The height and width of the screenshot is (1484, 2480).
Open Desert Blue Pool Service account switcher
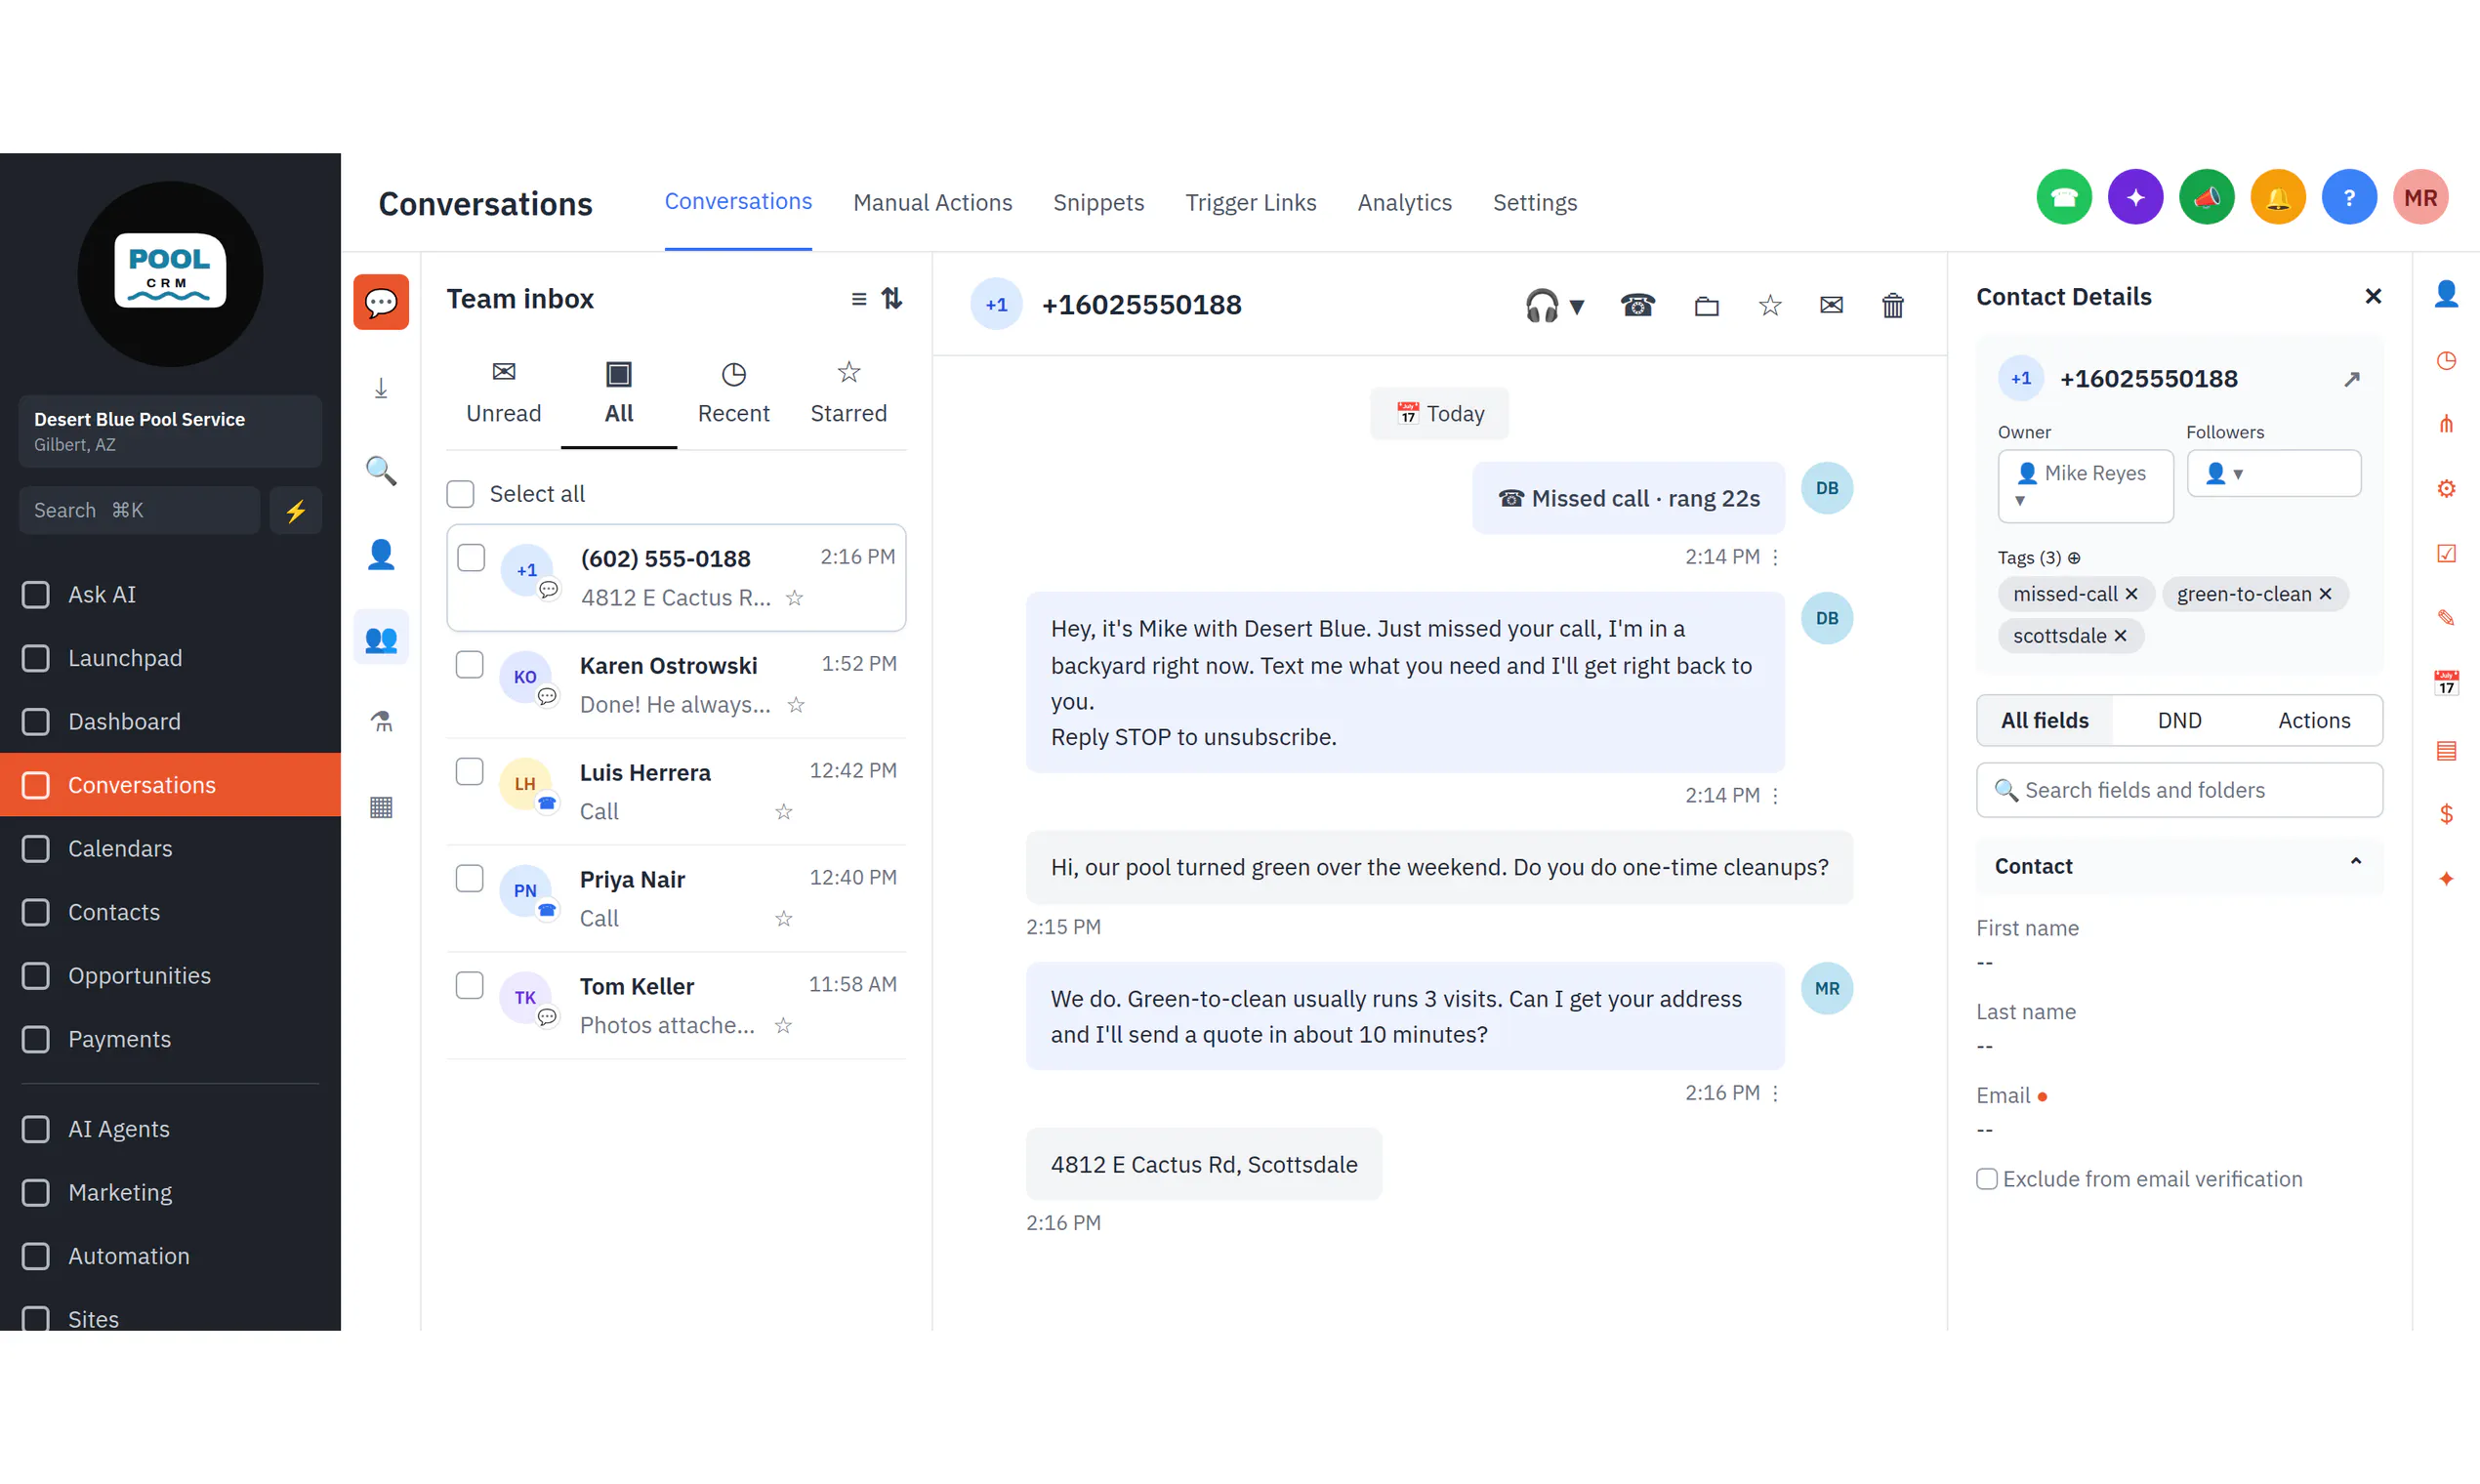pos(170,431)
